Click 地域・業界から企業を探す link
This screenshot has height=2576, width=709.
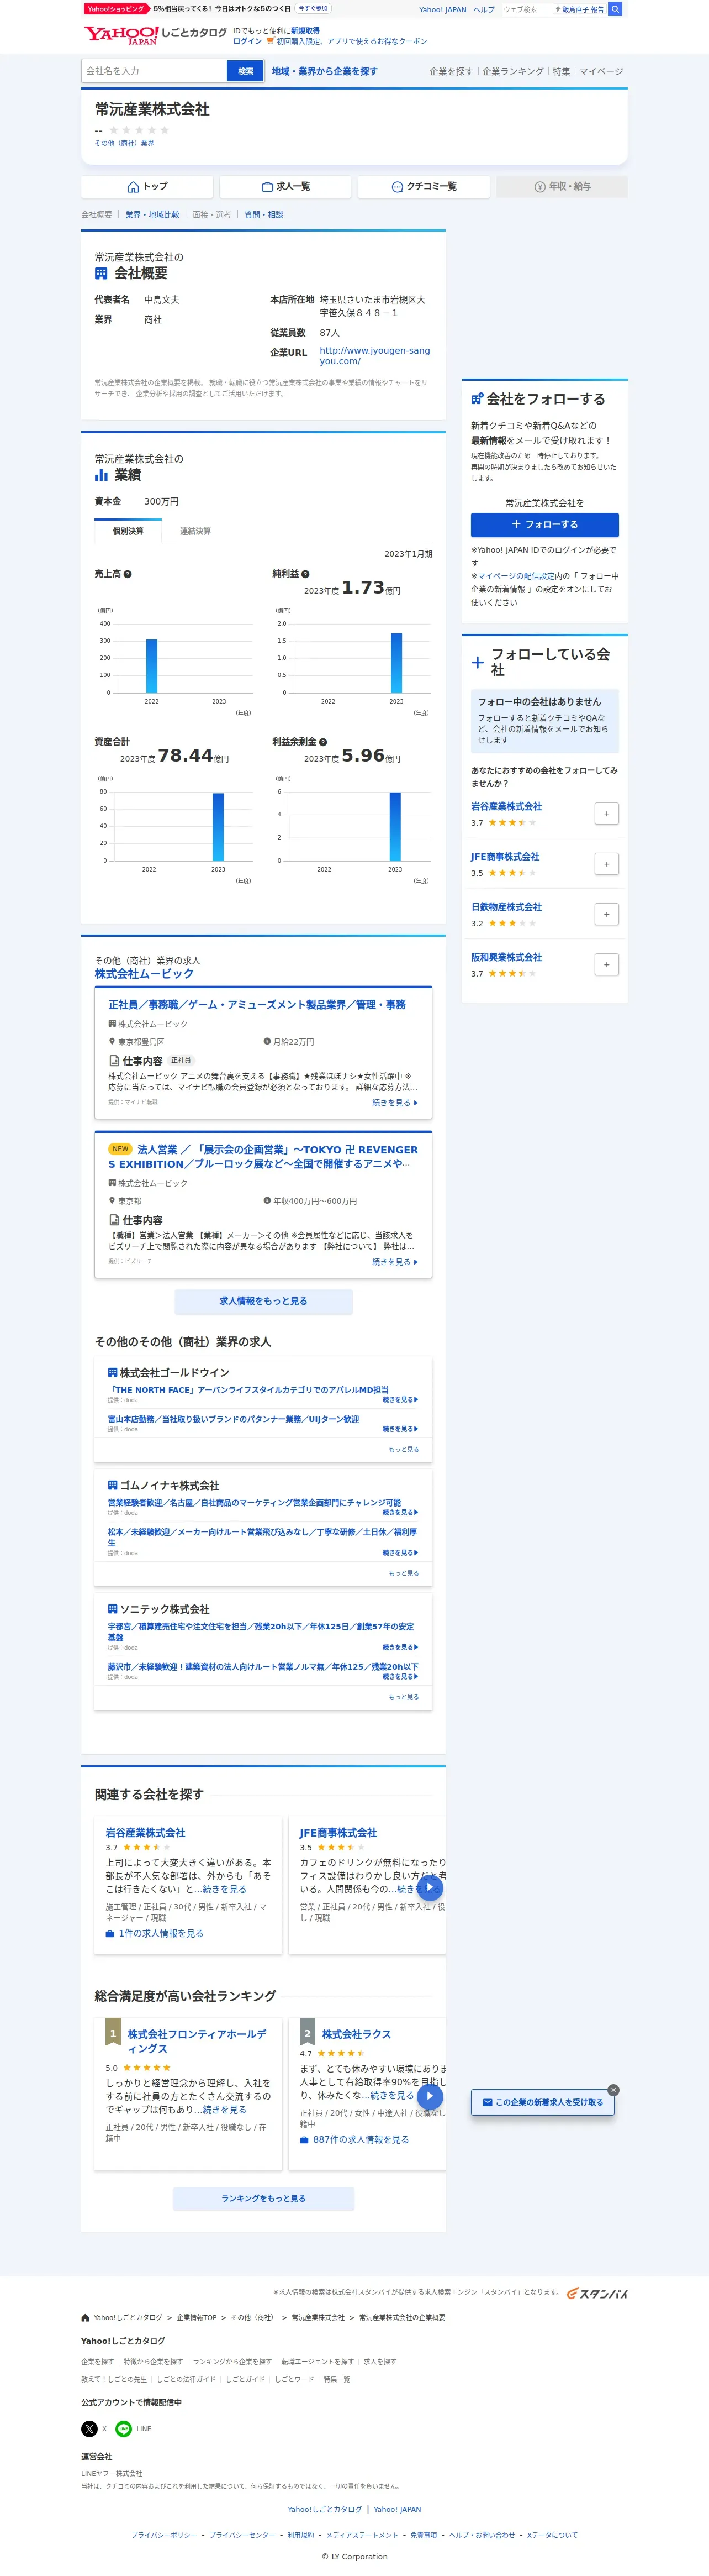(x=325, y=71)
